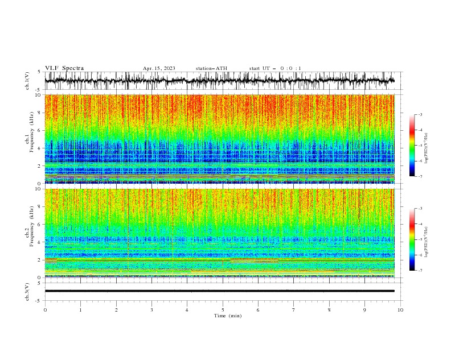451x348 pixels.
Task: Click the "8" kHz tick on ch.1 spectrogram
Action: 40,113
